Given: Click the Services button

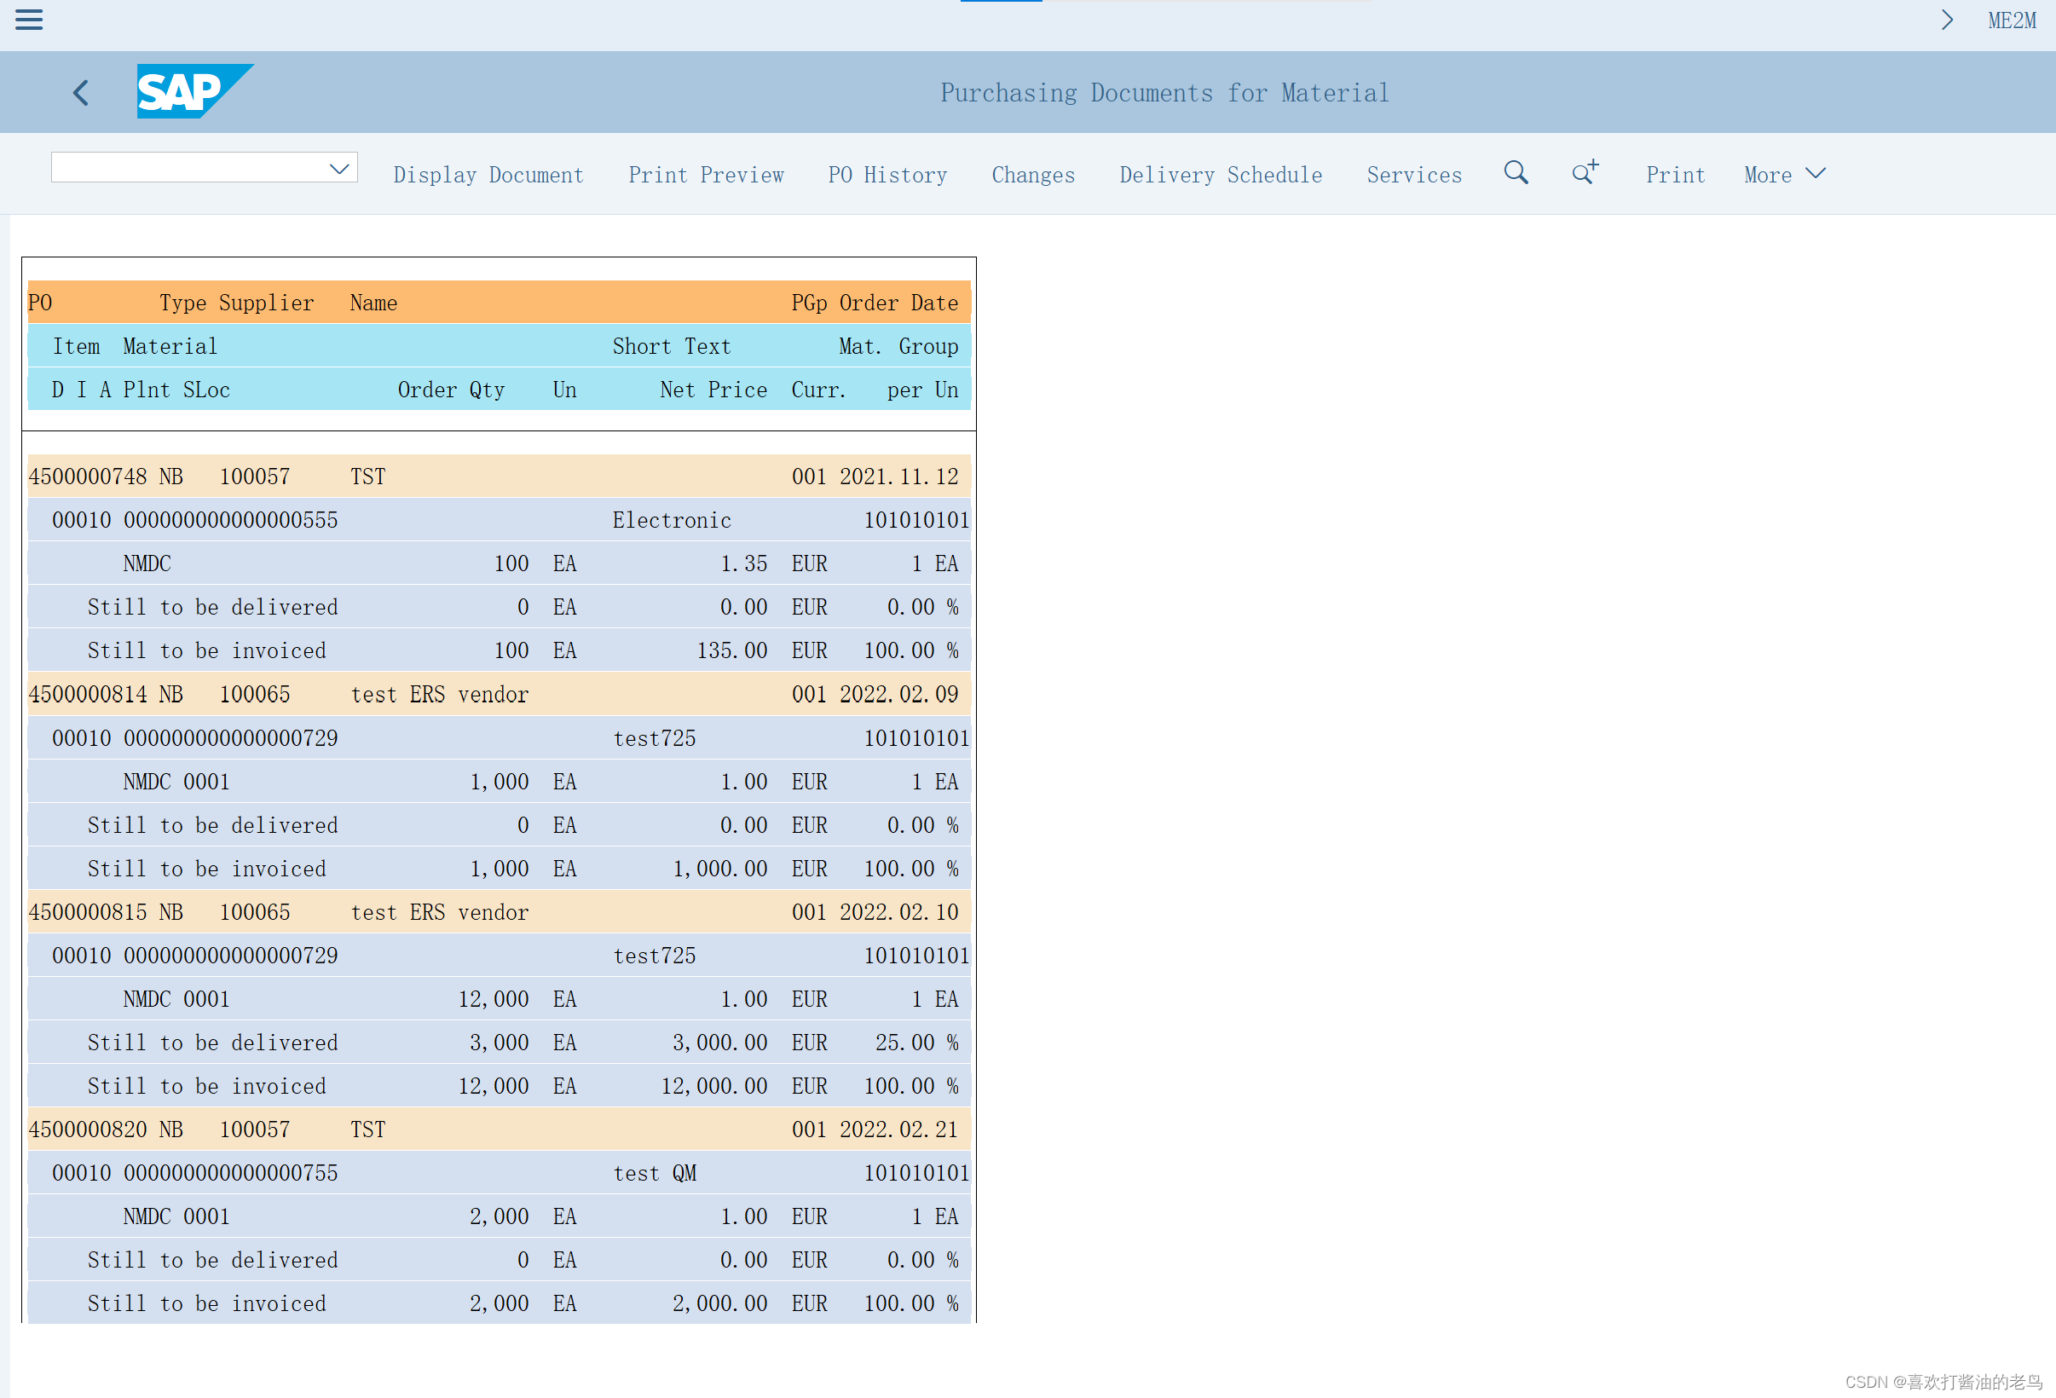Looking at the screenshot, I should (1414, 176).
